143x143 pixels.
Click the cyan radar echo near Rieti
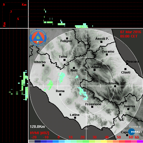pyautogui.click(x=77, y=77)
